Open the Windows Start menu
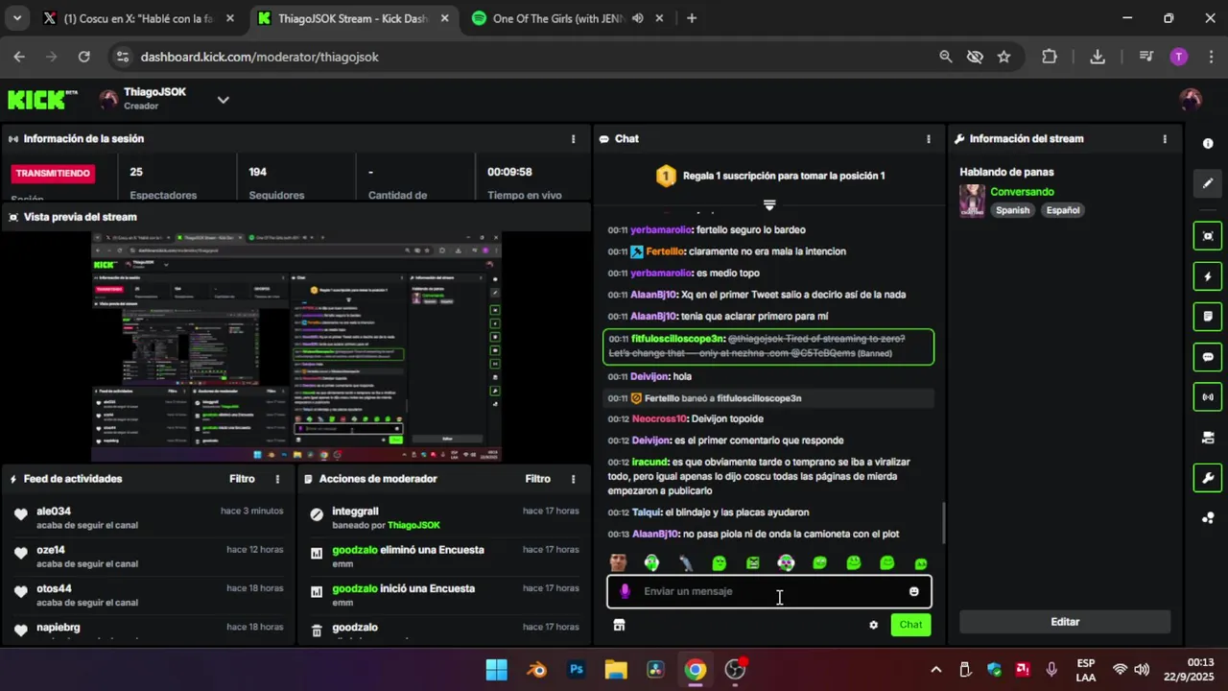The image size is (1228, 691). pyautogui.click(x=497, y=670)
